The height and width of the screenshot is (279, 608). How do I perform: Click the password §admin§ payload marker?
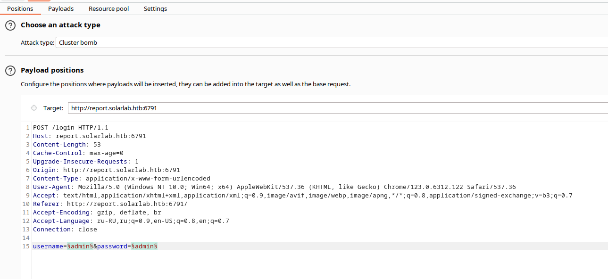coord(144,246)
